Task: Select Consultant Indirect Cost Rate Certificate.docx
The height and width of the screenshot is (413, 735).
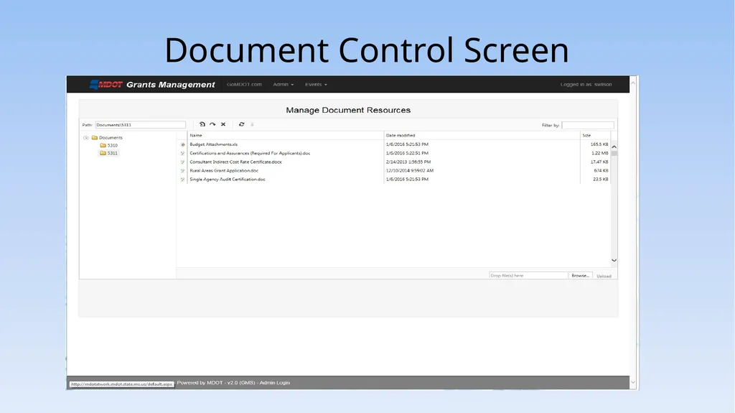Action: point(235,162)
